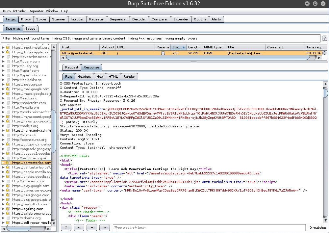This screenshot has height=233, width=329.
Task: Click the lock icon next to https://input.mozilla.org
Action: click(x=8, y=47)
